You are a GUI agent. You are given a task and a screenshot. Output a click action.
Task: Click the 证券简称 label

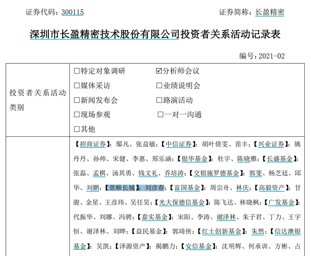tap(234, 12)
